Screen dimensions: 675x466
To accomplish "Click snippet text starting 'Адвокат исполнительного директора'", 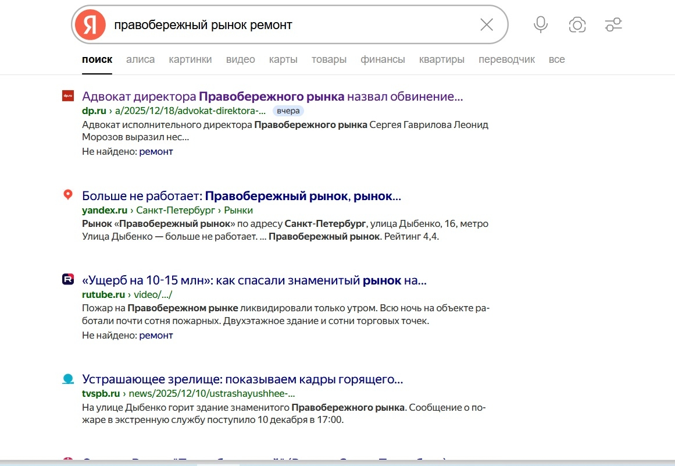I will coord(285,131).
